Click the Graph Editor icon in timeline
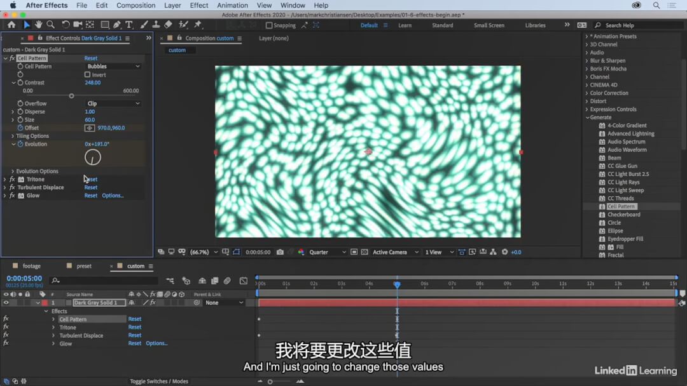The width and height of the screenshot is (687, 386). (x=244, y=281)
